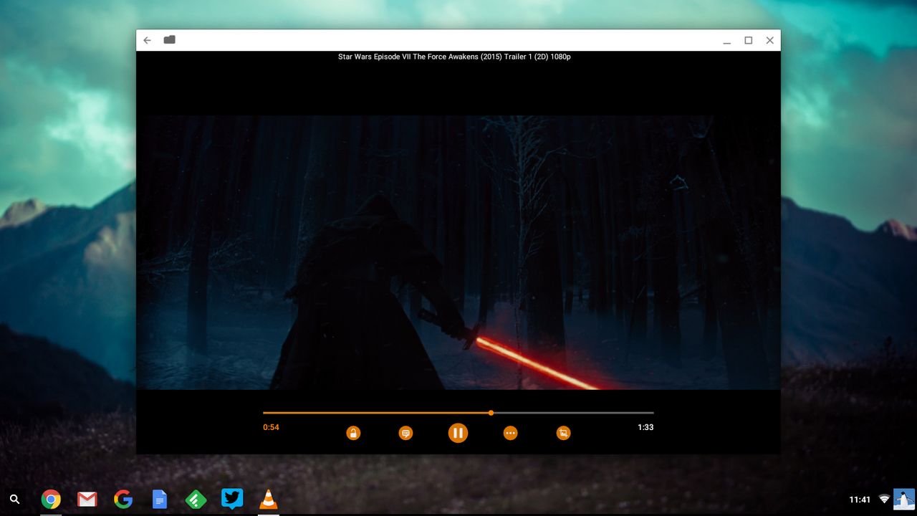The image size is (917, 516).
Task: Open the subtitles and audio tracks options
Action: point(405,433)
